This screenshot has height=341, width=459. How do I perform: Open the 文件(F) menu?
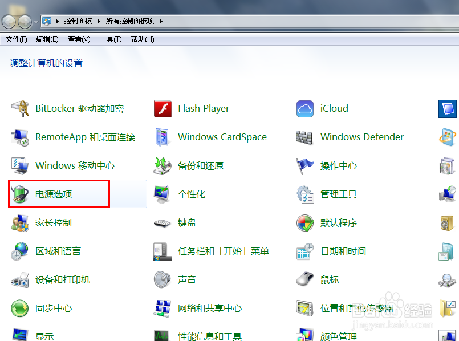pyautogui.click(x=17, y=39)
